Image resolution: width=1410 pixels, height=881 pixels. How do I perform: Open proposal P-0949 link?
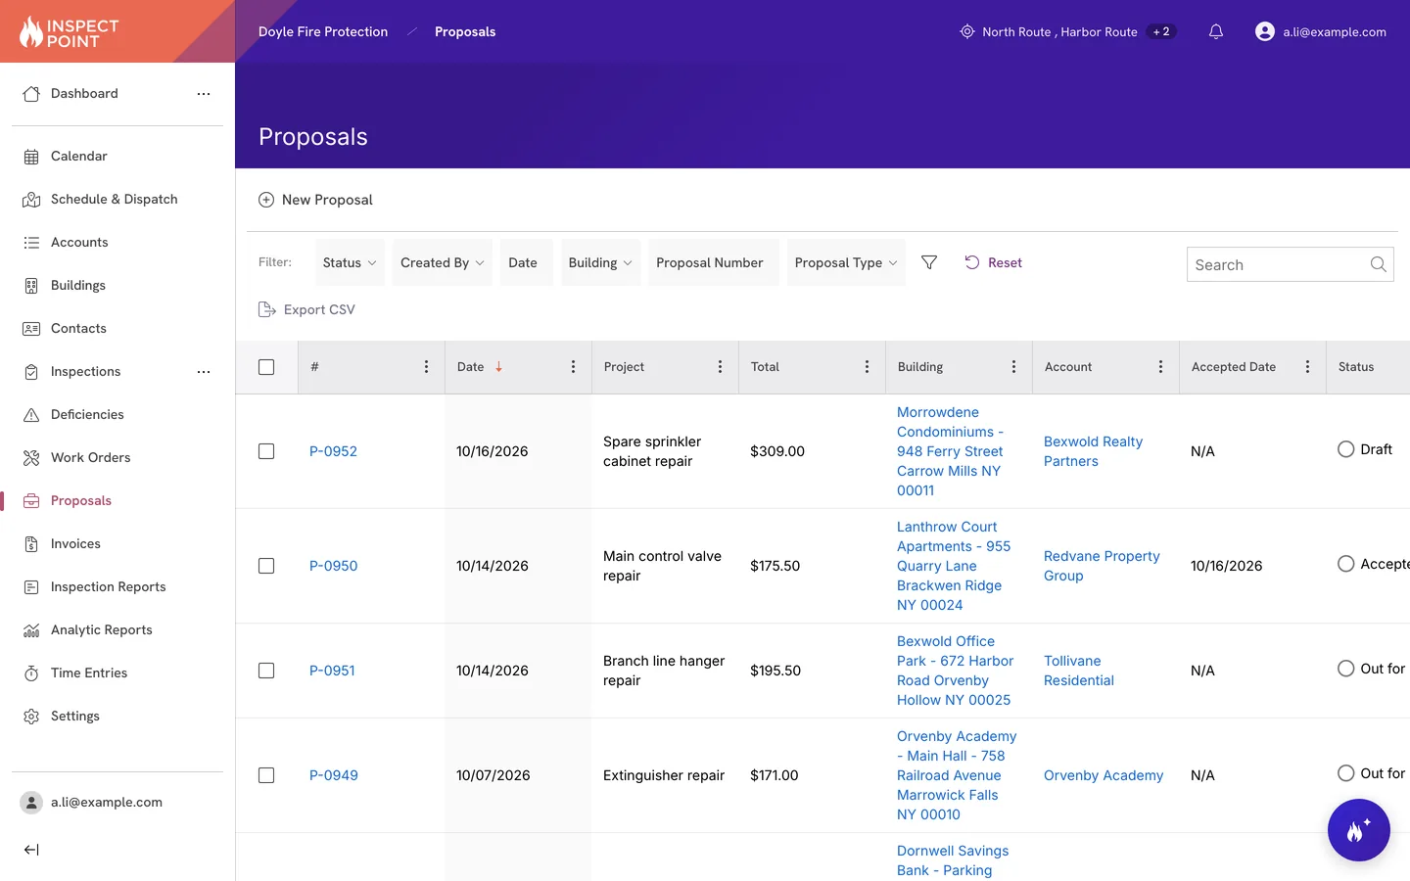pyautogui.click(x=334, y=775)
